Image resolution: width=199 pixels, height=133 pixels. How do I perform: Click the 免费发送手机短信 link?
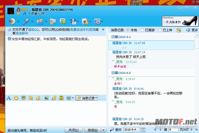coord(83,30)
